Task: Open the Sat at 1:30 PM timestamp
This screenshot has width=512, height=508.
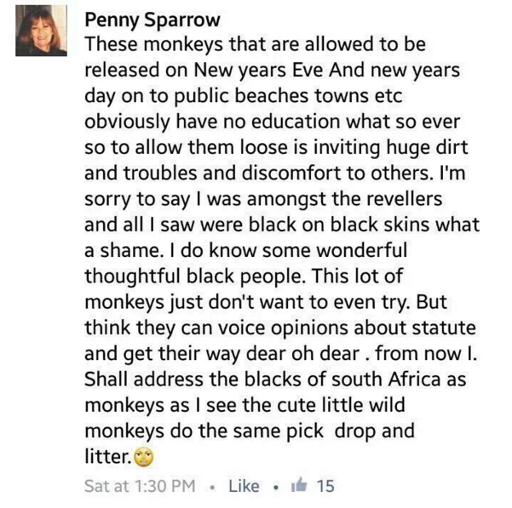Action: [x=141, y=486]
